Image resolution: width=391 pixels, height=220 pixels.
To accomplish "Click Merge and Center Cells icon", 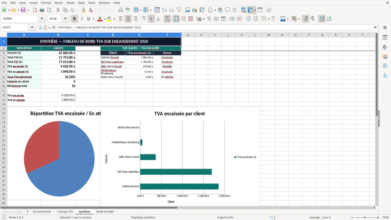I will (176, 19).
